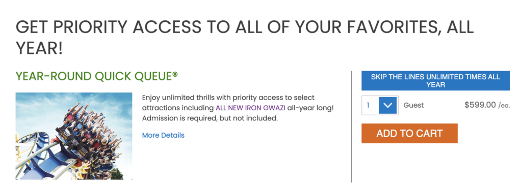Click the Guest label beside quantity selector
522x189 pixels.
point(414,105)
